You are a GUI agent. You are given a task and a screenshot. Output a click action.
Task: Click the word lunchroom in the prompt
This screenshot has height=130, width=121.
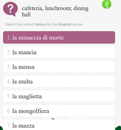pyautogui.click(x=59, y=8)
